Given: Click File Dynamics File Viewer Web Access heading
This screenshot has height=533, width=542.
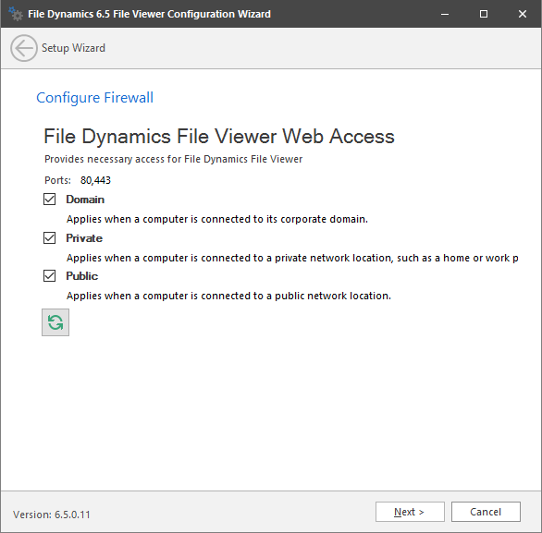Looking at the screenshot, I should [x=219, y=137].
